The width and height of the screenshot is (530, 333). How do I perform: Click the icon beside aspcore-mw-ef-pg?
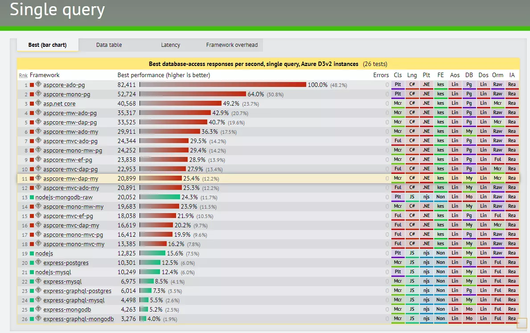pos(38,159)
